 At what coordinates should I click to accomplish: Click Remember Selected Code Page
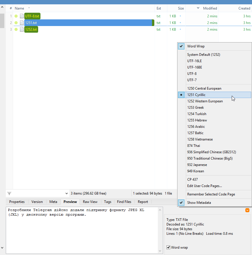pos(211,194)
